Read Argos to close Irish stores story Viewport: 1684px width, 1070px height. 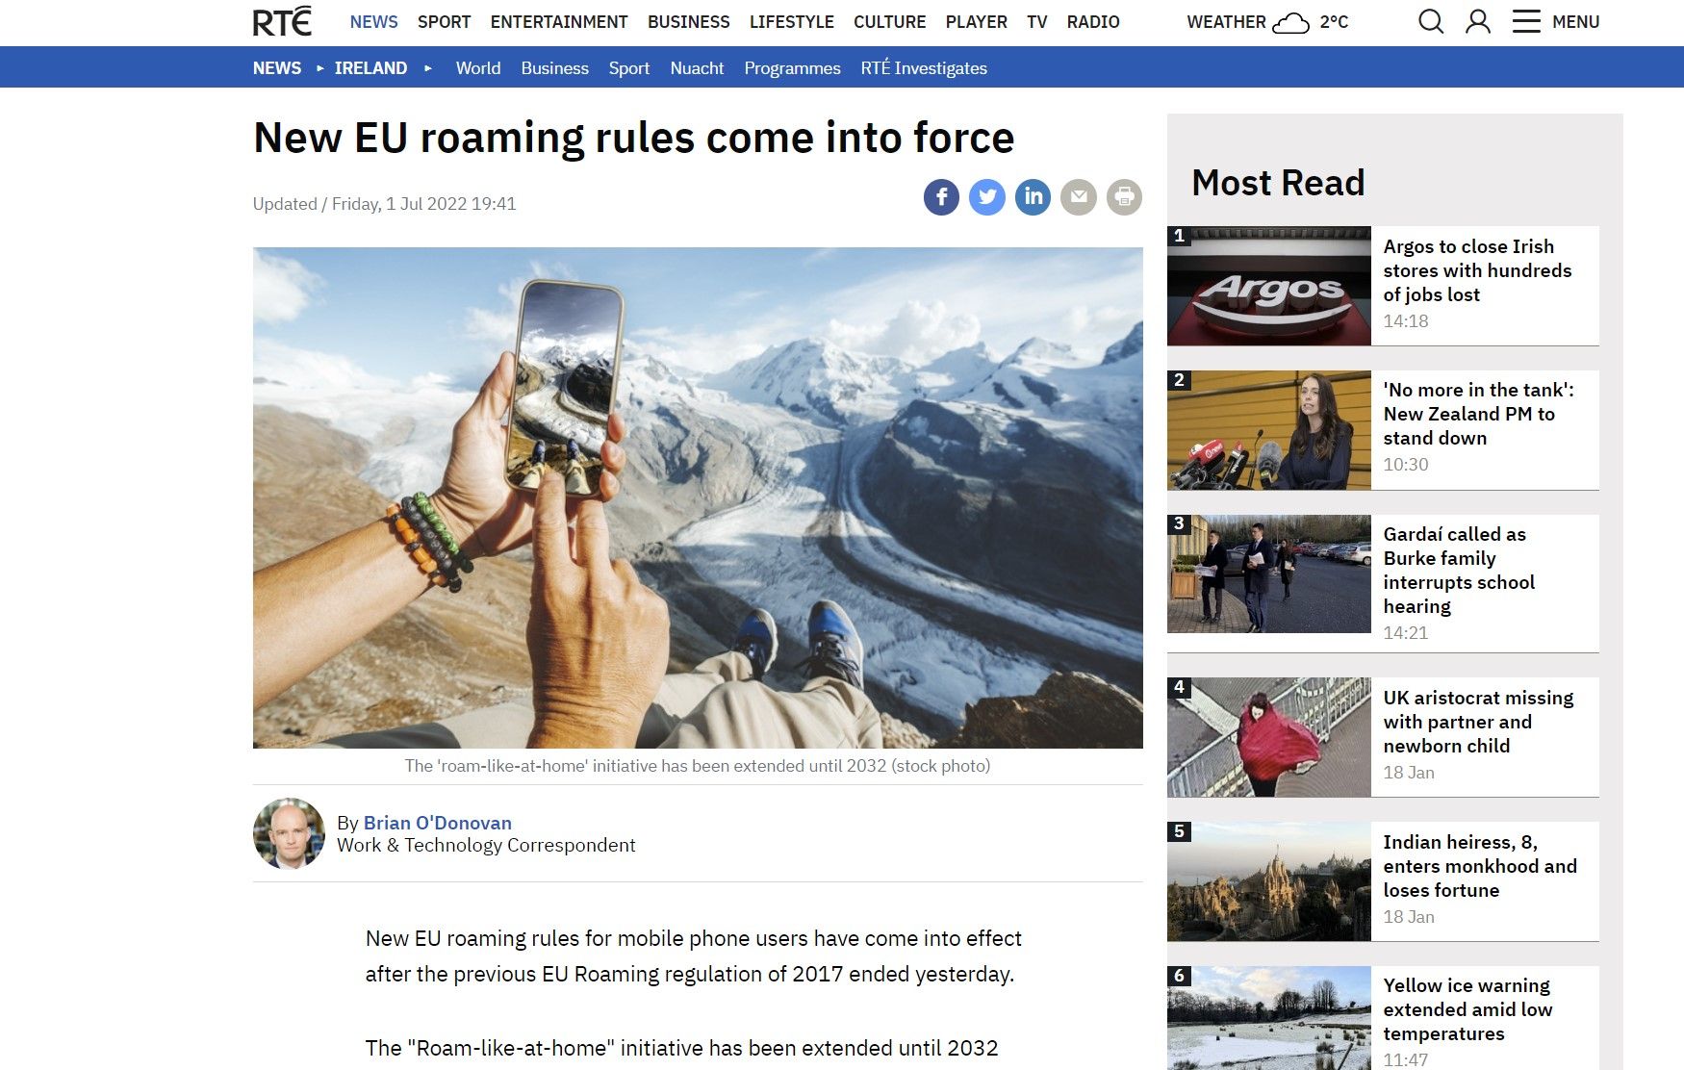(x=1477, y=270)
